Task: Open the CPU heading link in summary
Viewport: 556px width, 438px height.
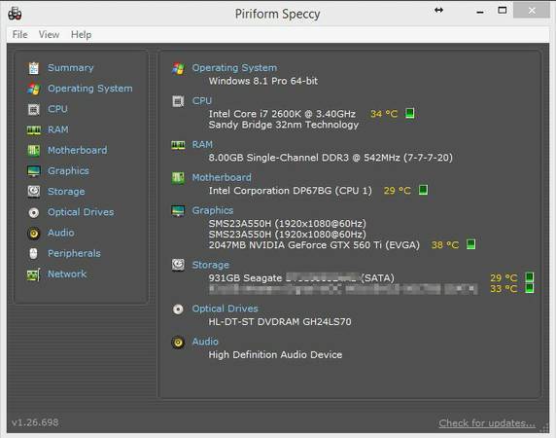Action: [x=202, y=101]
